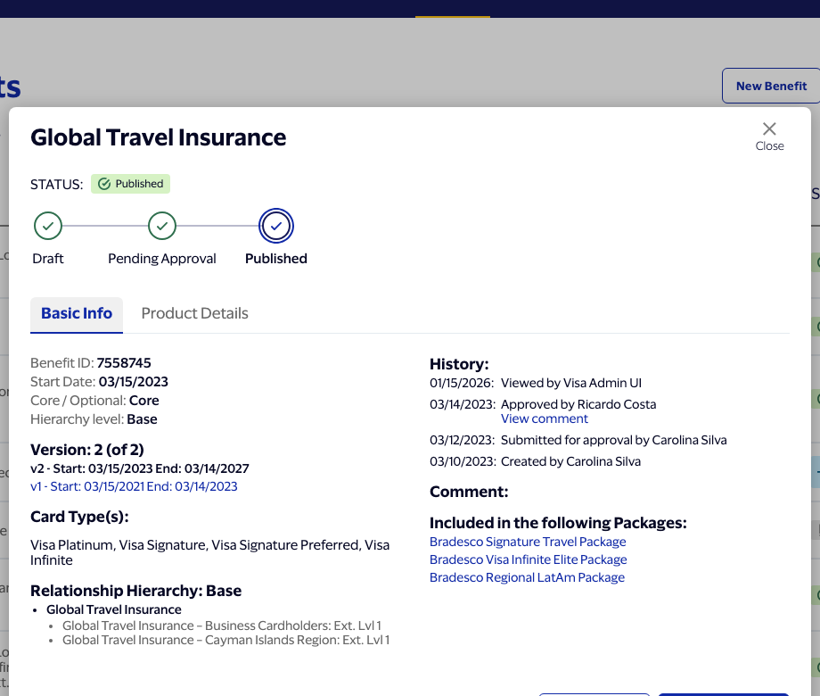Click the Pending Approval step checkmark circle
The image size is (820, 696).
[162, 226]
